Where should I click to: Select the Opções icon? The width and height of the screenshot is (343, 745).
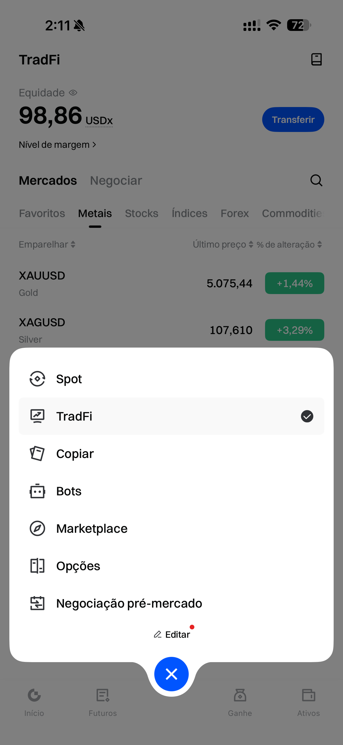(37, 566)
